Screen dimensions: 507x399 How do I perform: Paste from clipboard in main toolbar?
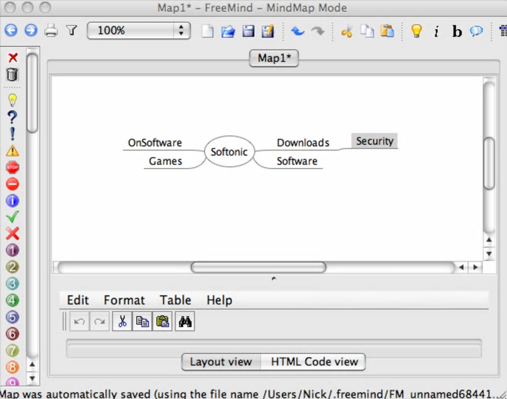point(387,31)
